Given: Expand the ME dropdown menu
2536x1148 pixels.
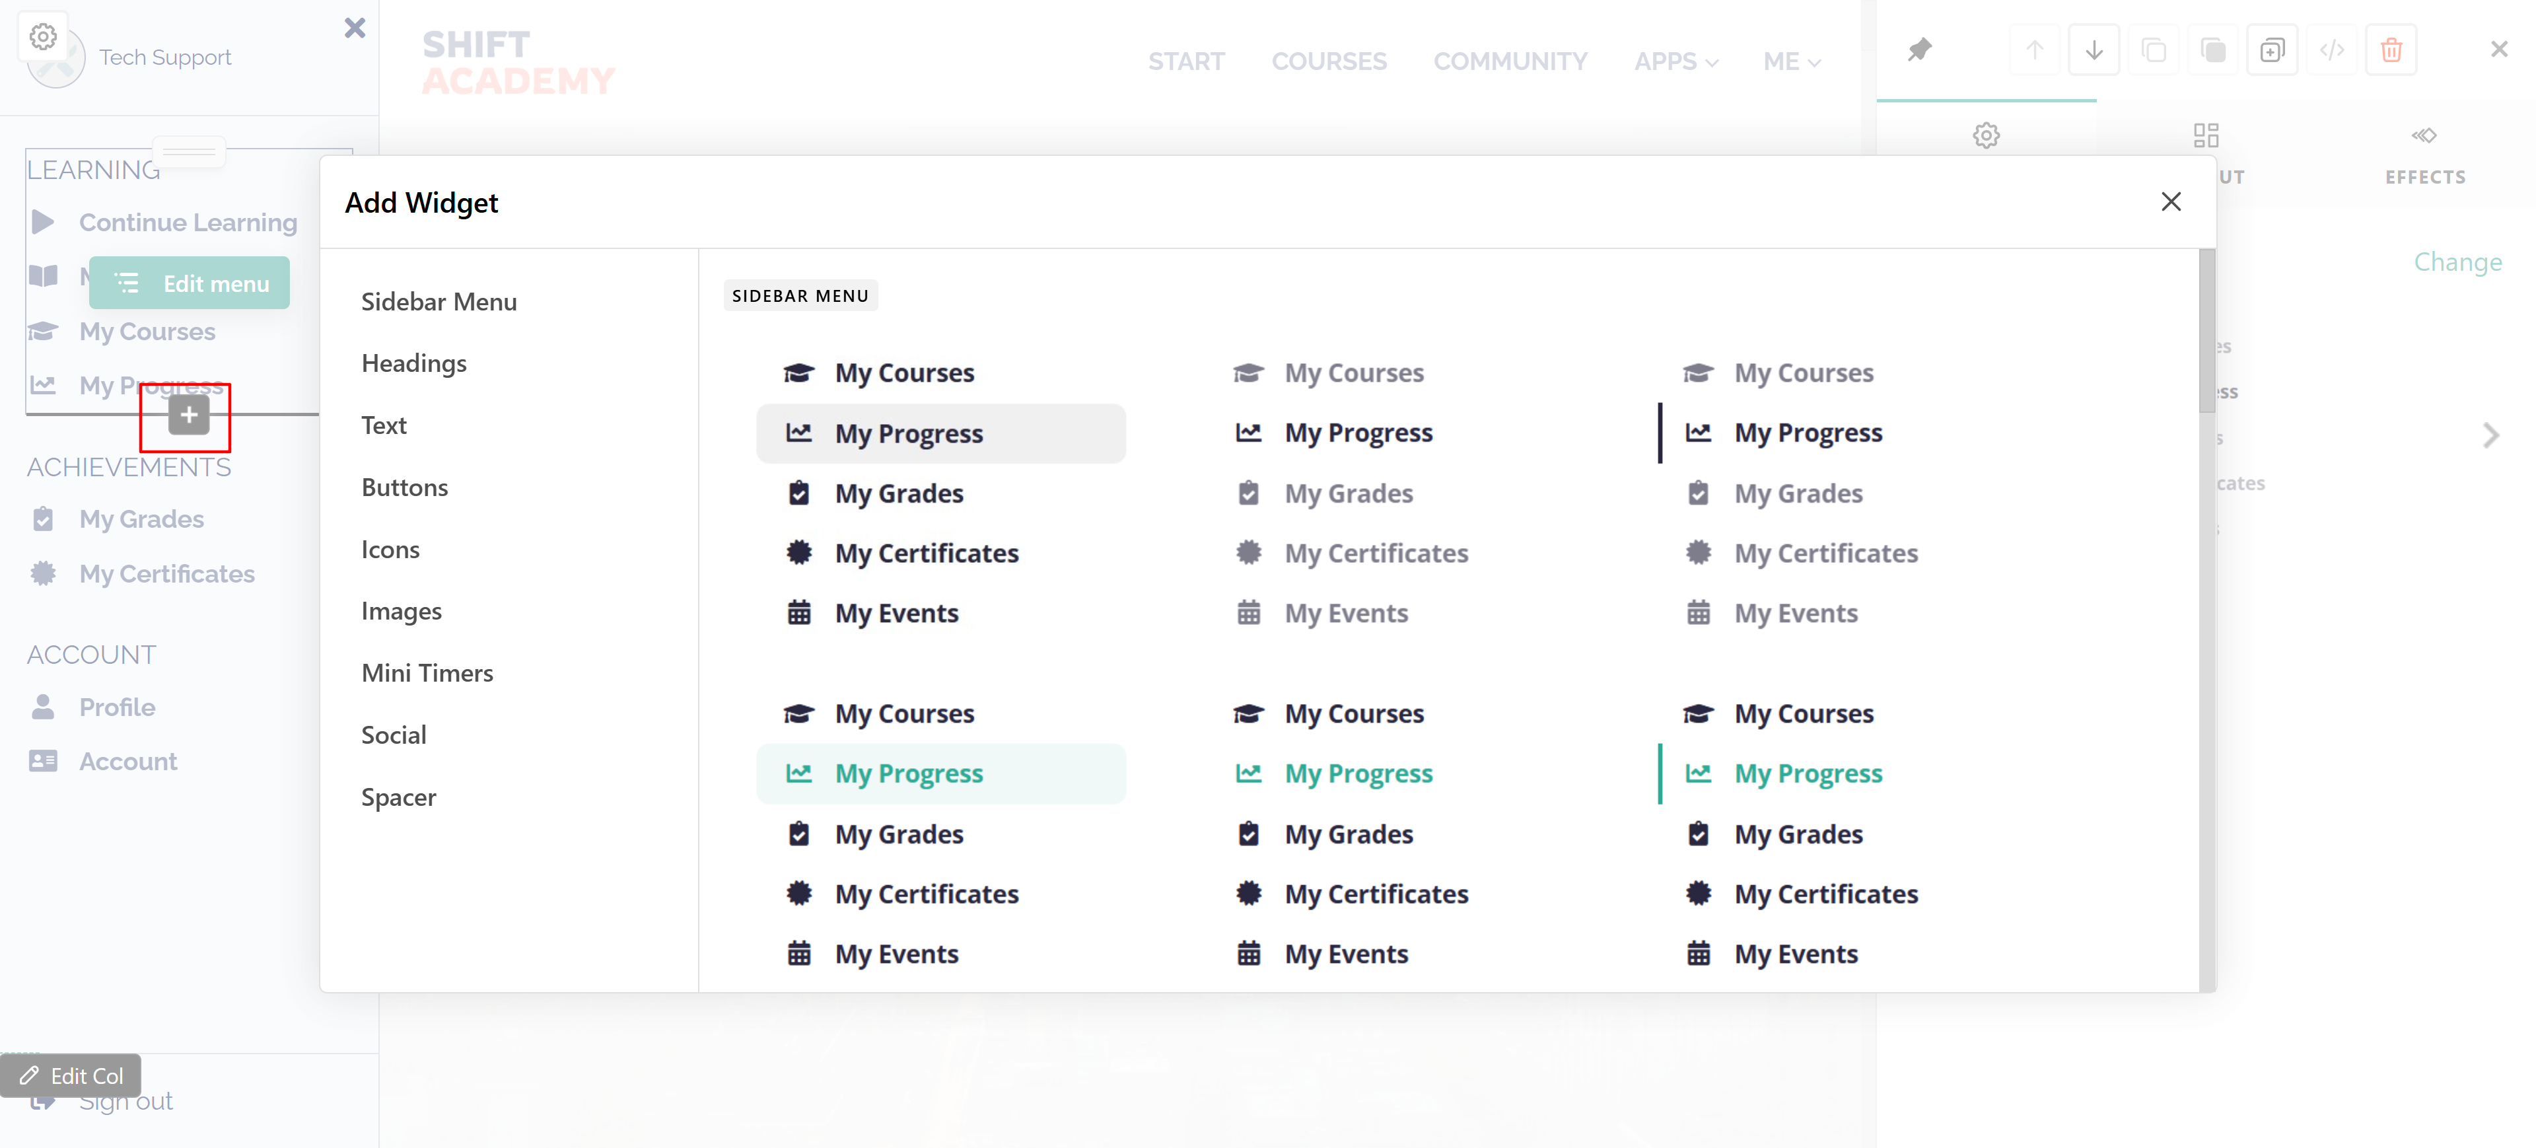Looking at the screenshot, I should tap(1792, 61).
